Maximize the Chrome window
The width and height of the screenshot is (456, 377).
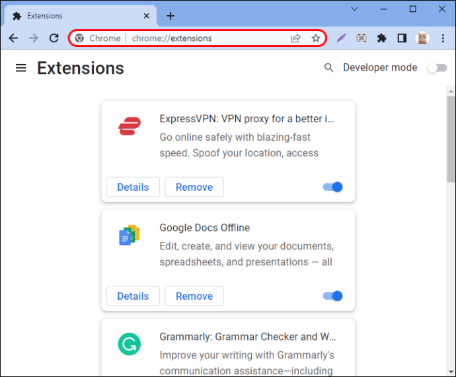[412, 9]
